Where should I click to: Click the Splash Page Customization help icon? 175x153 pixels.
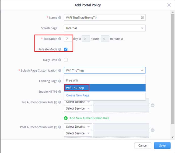tap(60, 71)
